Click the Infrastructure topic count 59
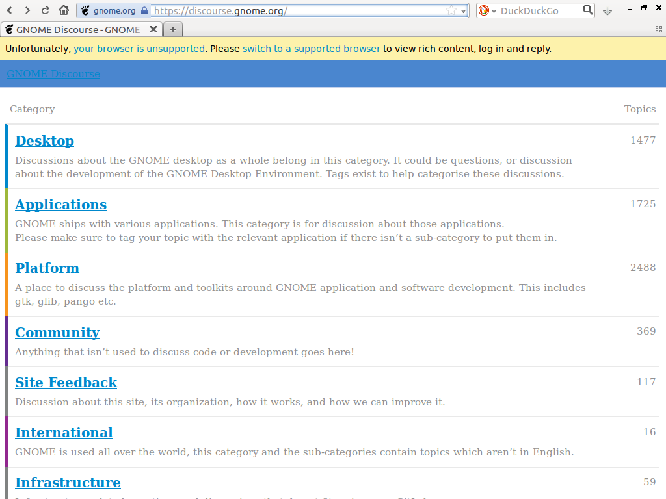666x499 pixels. click(x=650, y=482)
